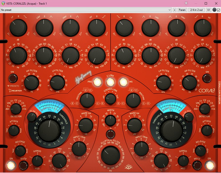Toggle right MUTE button

click(x=197, y=165)
